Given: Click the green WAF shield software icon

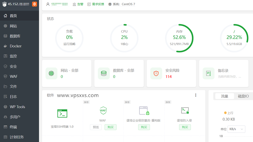Looking at the screenshot, I should [103, 110].
